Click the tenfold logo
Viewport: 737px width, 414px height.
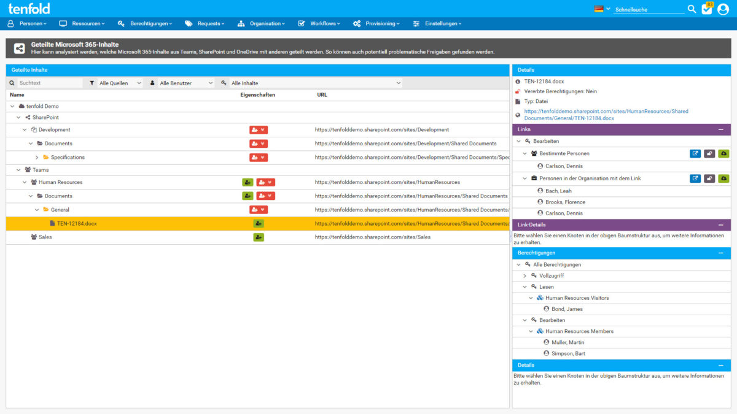(29, 9)
